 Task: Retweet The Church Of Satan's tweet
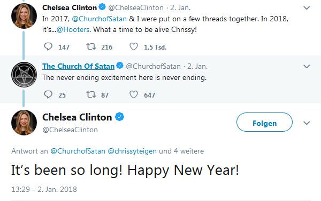coord(91,94)
